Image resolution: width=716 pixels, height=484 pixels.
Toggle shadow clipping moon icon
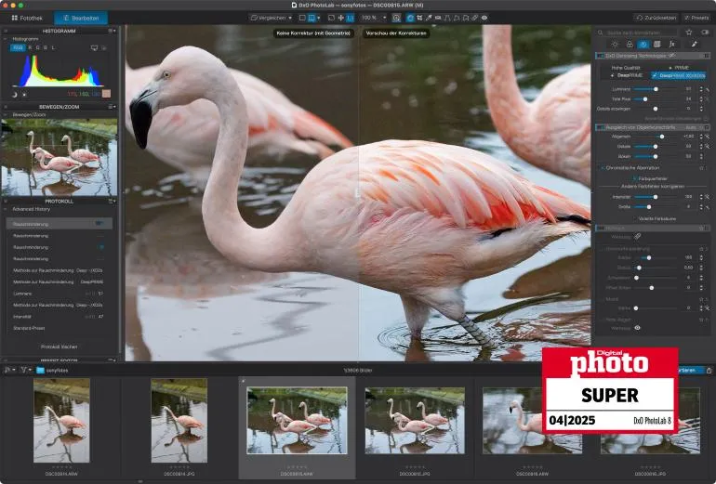pos(15,95)
